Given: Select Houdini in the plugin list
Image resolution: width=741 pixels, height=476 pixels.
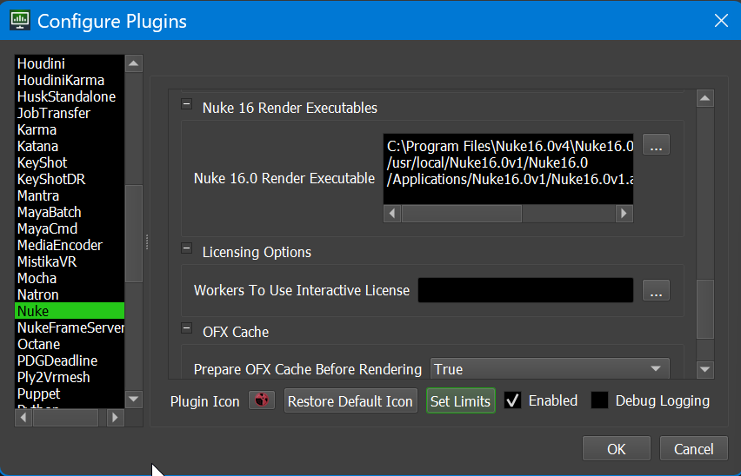Looking at the screenshot, I should click(x=41, y=63).
